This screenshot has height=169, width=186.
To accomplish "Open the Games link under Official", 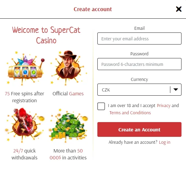I will point(76,94).
